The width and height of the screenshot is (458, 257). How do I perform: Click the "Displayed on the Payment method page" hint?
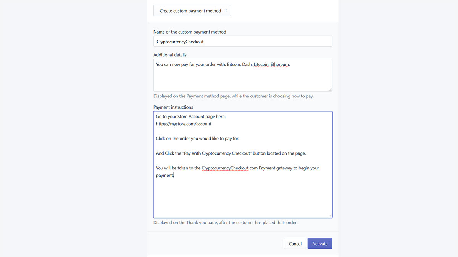[x=234, y=96]
